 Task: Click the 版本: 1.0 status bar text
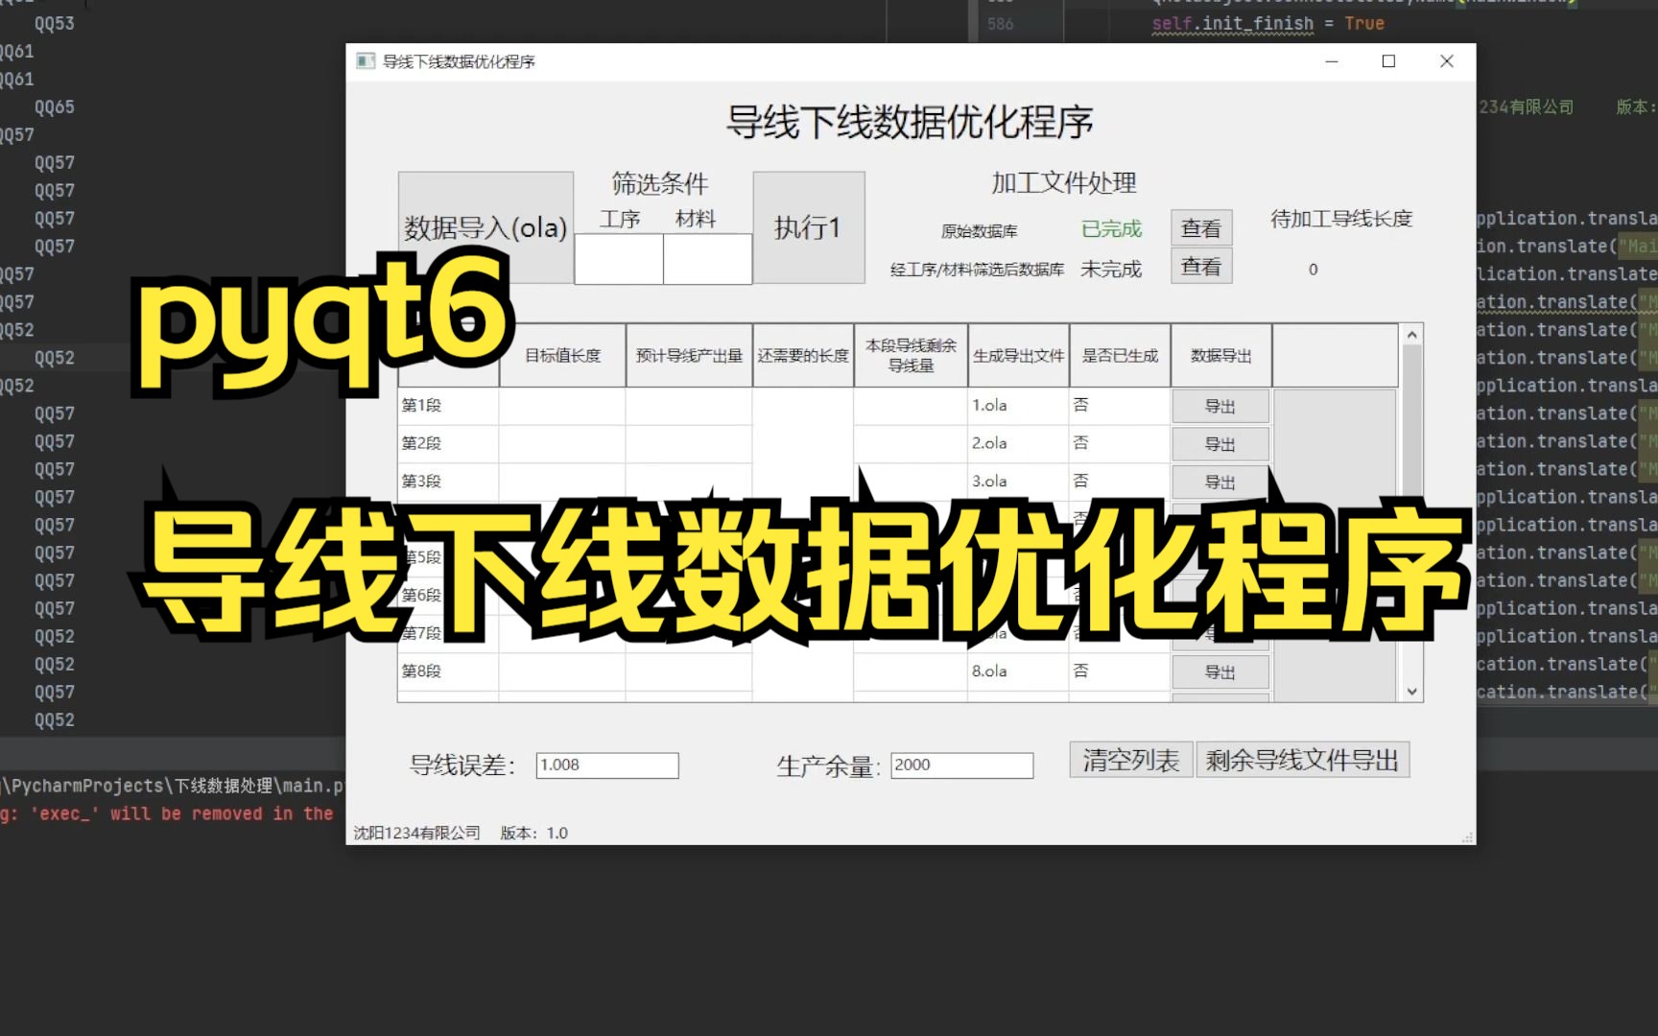point(534,833)
